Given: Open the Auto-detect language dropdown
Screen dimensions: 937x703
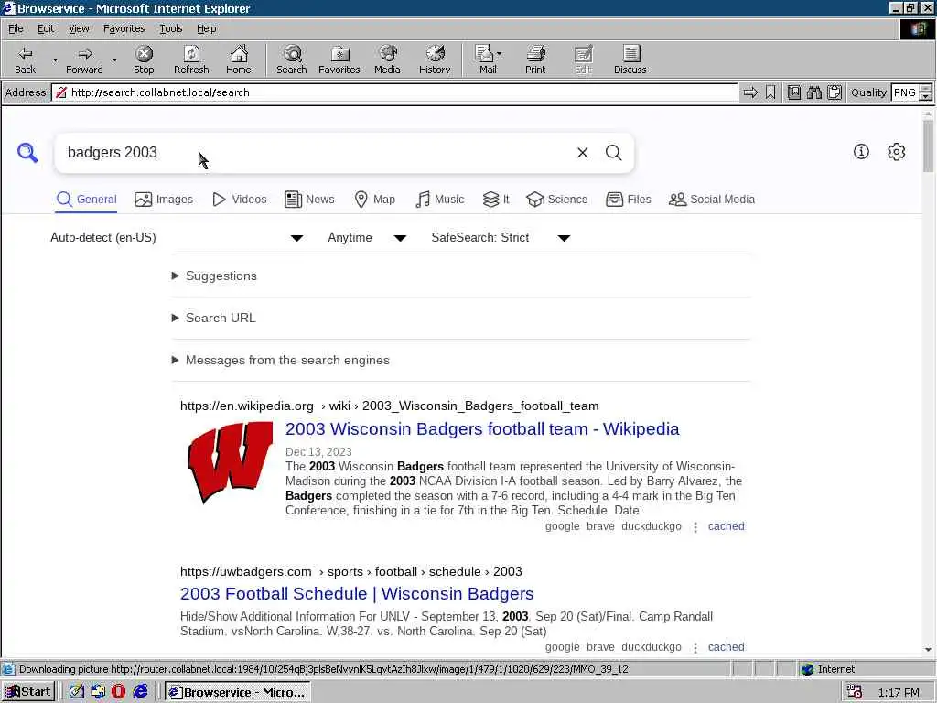Looking at the screenshot, I should tap(177, 237).
